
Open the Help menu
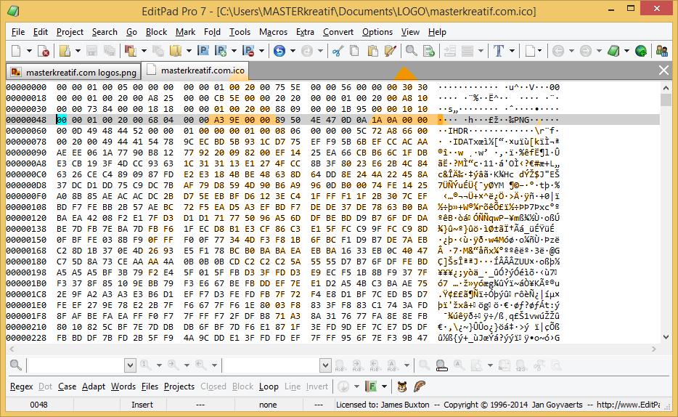click(x=437, y=32)
